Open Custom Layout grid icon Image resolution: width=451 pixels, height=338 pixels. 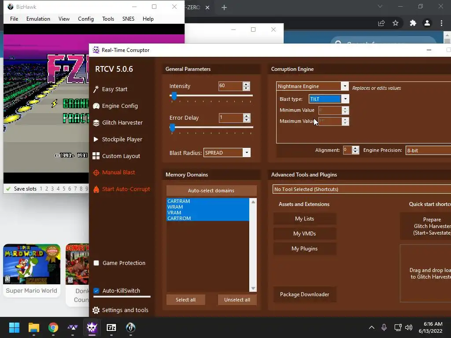coord(96,156)
